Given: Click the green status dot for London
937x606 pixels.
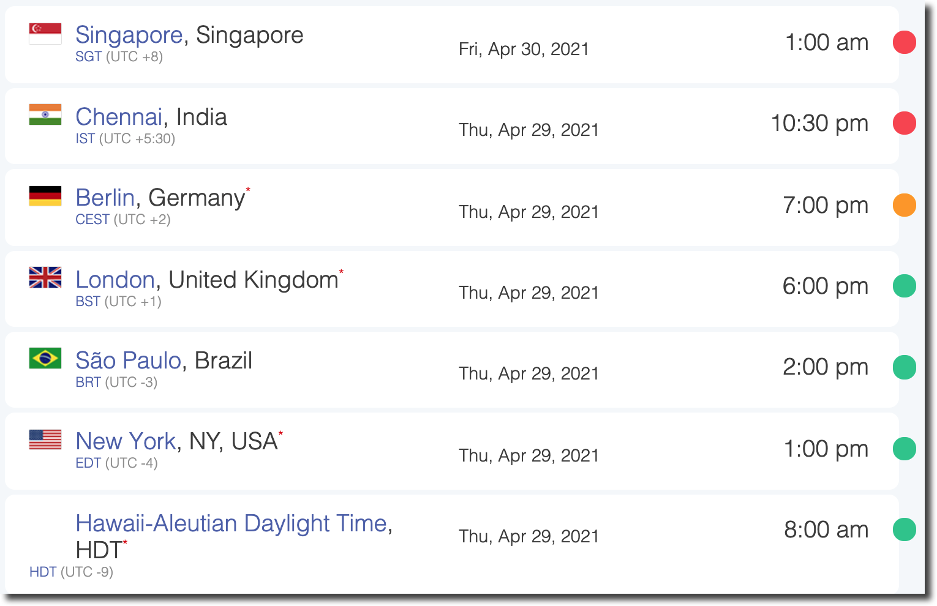Looking at the screenshot, I should coord(904,286).
